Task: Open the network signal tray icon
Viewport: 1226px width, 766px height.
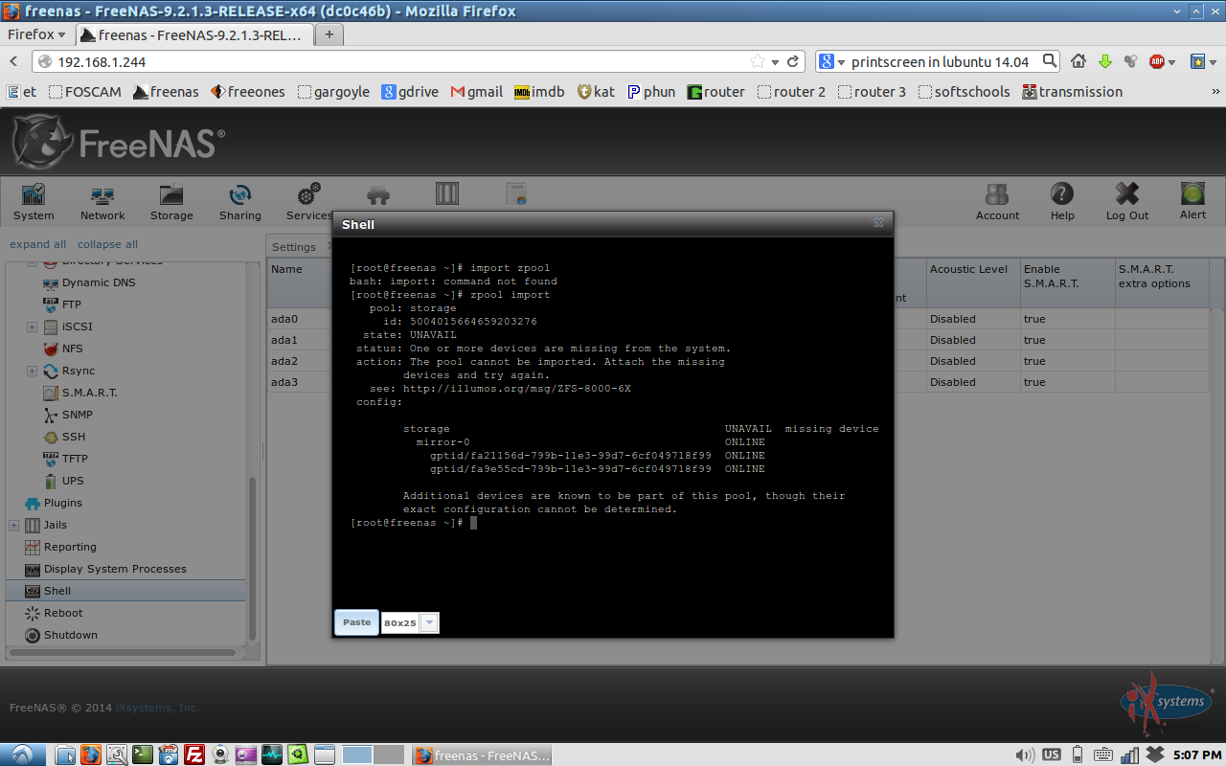Action: click(x=1129, y=755)
